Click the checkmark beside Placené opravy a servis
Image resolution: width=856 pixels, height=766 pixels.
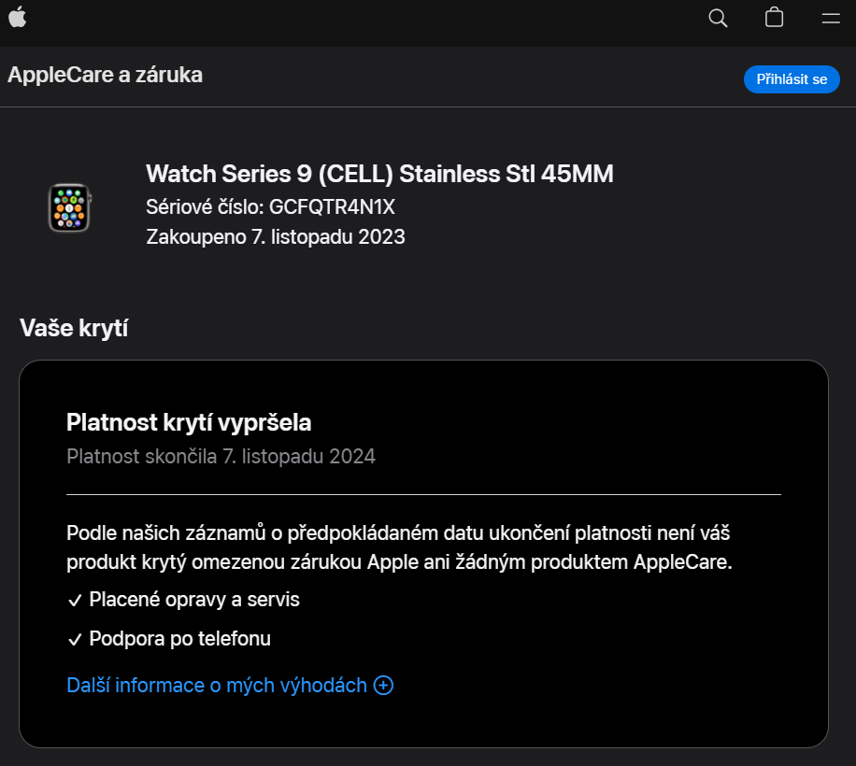pos(76,599)
